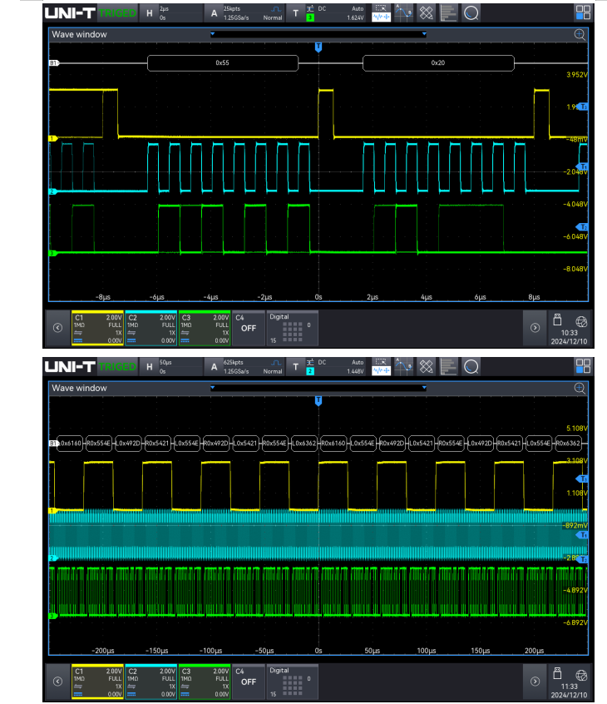Toggle channel C4 OFF in upper channel bar
The width and height of the screenshot is (607, 704).
click(x=248, y=328)
